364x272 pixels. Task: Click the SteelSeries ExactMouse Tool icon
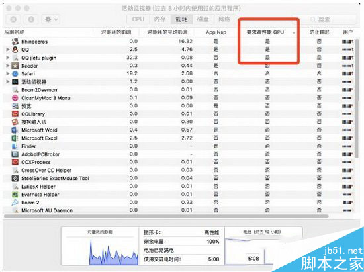pos(15,178)
